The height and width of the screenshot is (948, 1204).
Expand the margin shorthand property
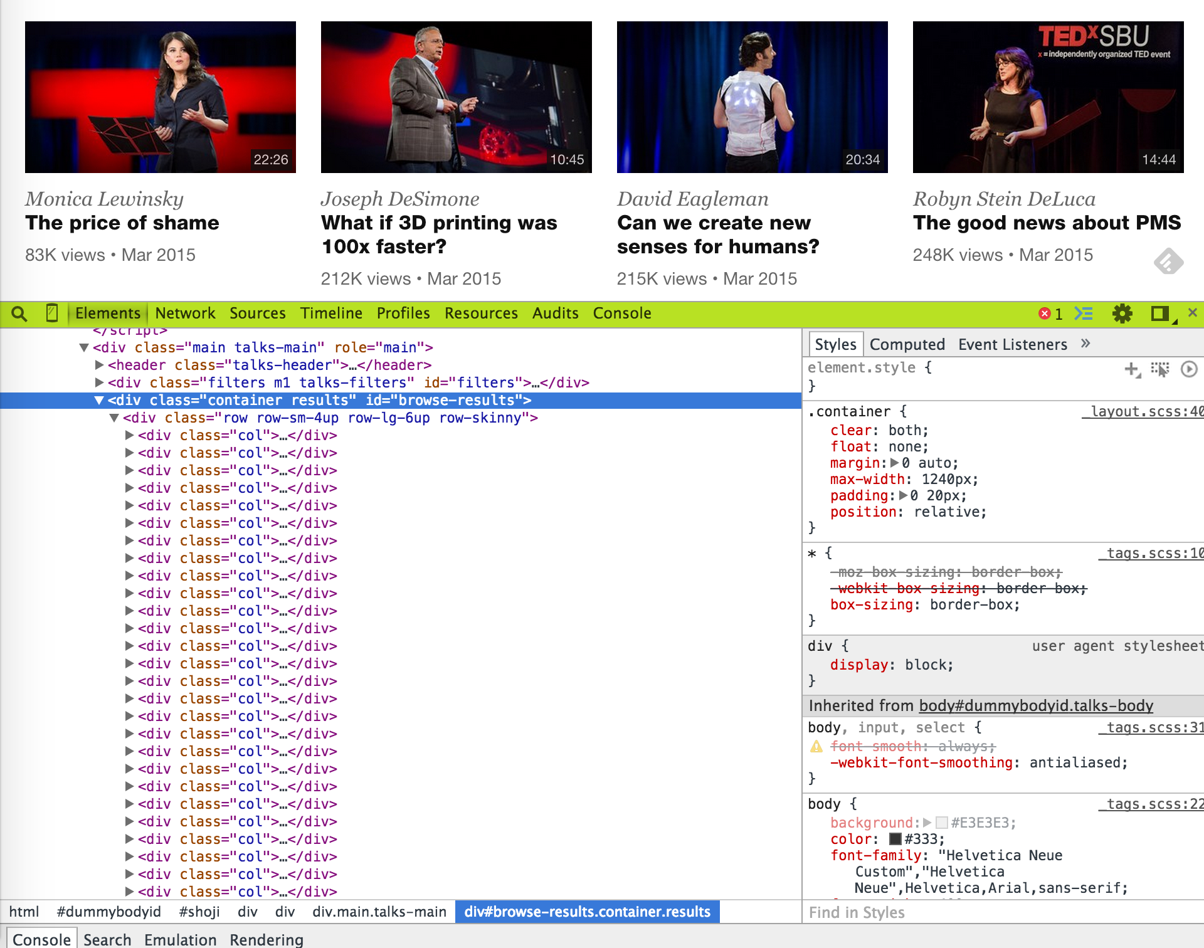(x=895, y=463)
